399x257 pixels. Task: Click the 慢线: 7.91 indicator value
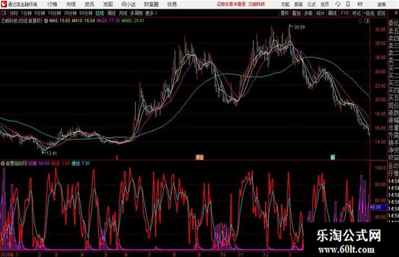pos(81,163)
